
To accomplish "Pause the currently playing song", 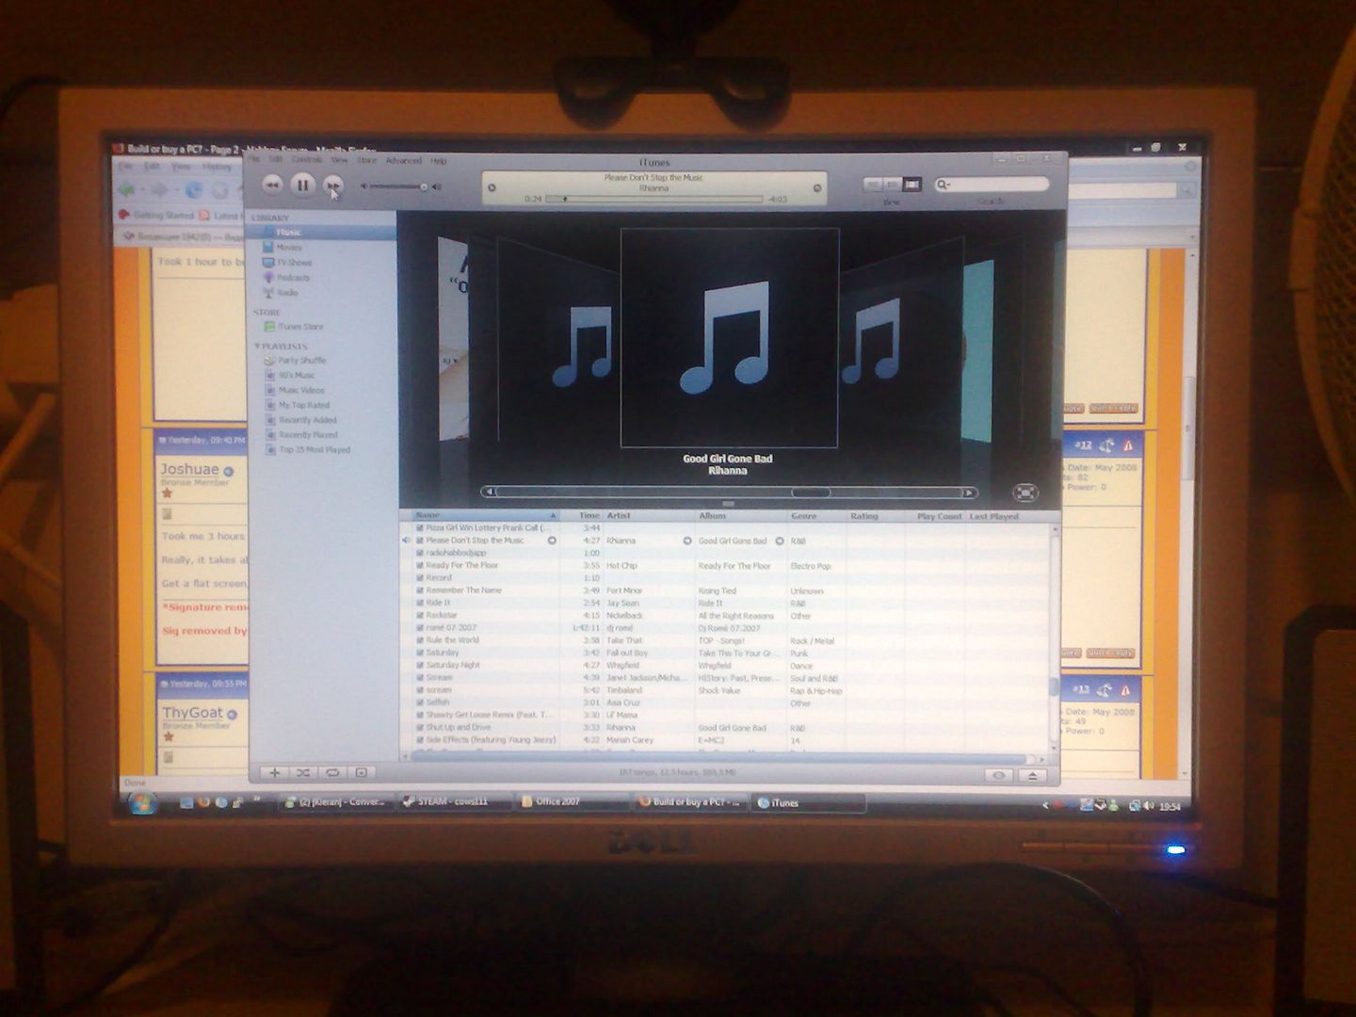I will pos(302,186).
